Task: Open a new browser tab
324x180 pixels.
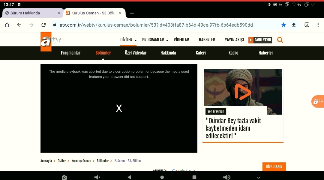Action: click(x=132, y=13)
